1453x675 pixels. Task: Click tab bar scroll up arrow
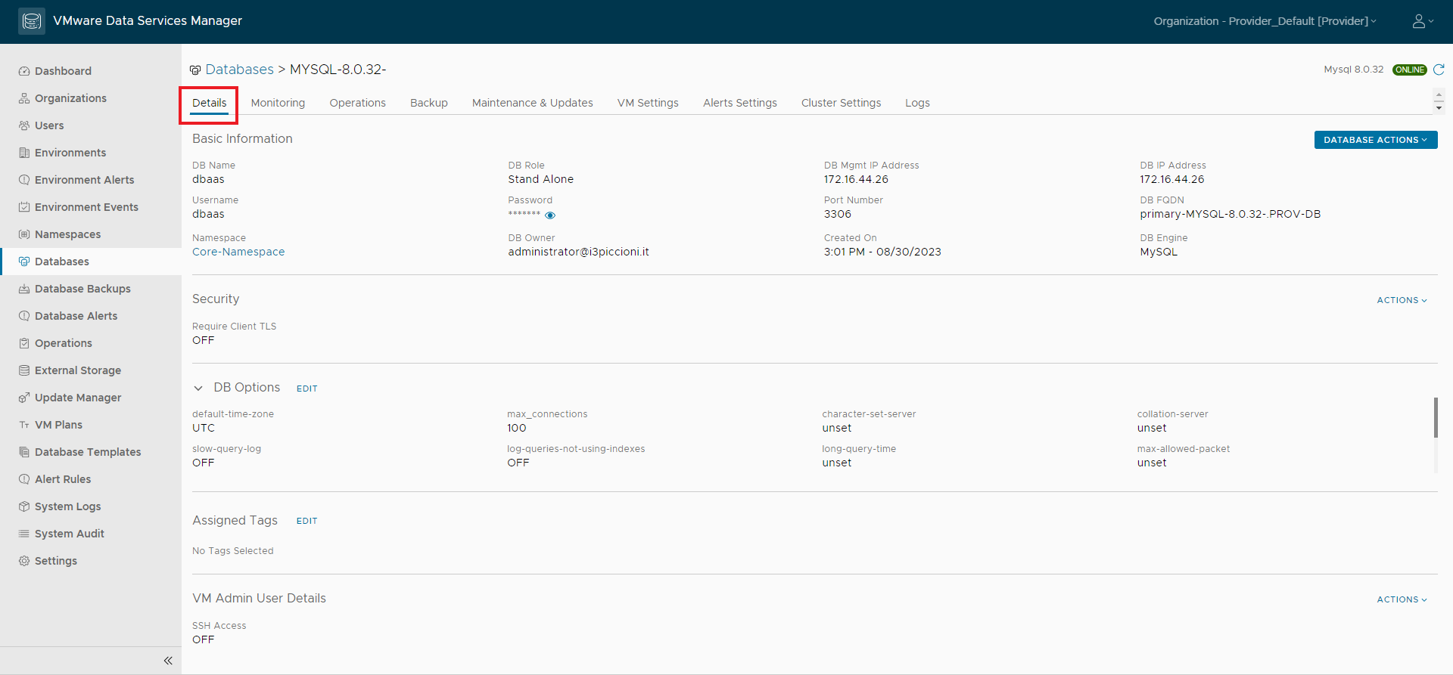[1439, 95]
